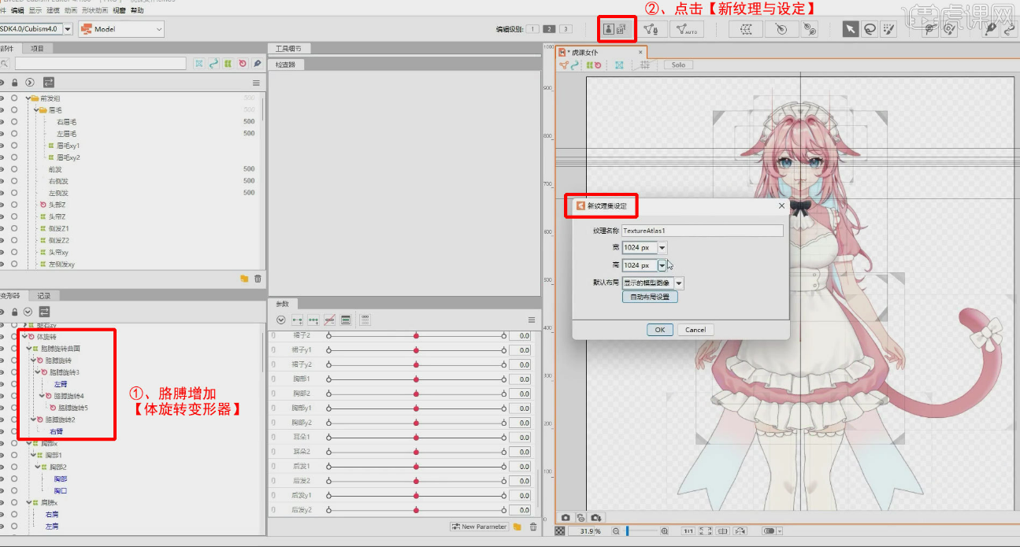Image resolution: width=1020 pixels, height=547 pixels.
Task: Open the Model workspace dropdown
Action: pyautogui.click(x=121, y=29)
